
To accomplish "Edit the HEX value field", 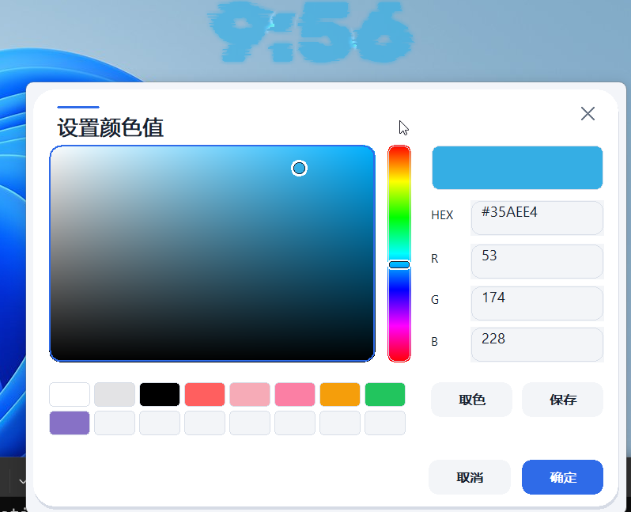I will coord(537,218).
